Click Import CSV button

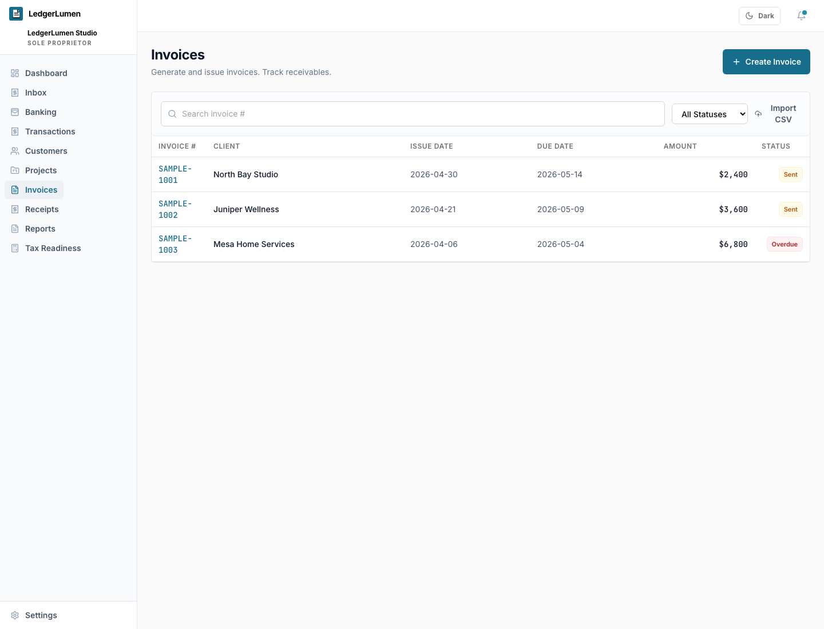(777, 114)
